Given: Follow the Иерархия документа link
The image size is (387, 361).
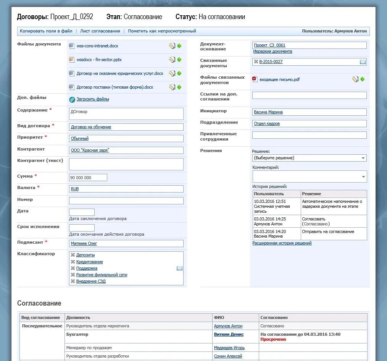Looking at the screenshot, I should pyautogui.click(x=273, y=52).
